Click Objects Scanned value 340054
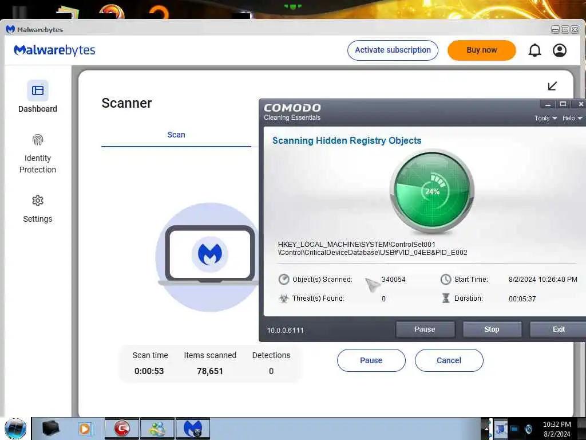Viewport: 586px width, 440px height. [393, 280]
